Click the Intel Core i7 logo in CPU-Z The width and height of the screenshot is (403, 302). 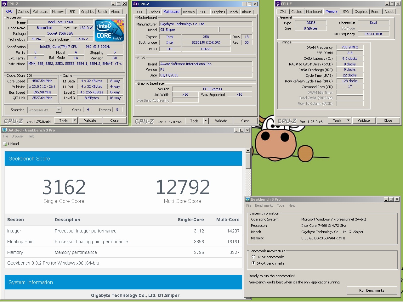click(x=109, y=30)
